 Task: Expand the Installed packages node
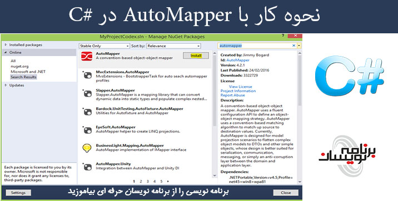(6, 45)
